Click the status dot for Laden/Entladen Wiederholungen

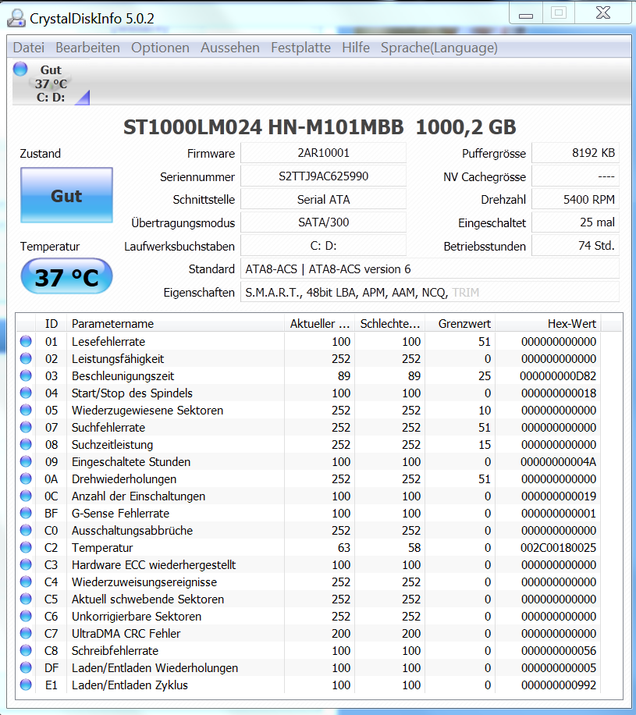(26, 667)
